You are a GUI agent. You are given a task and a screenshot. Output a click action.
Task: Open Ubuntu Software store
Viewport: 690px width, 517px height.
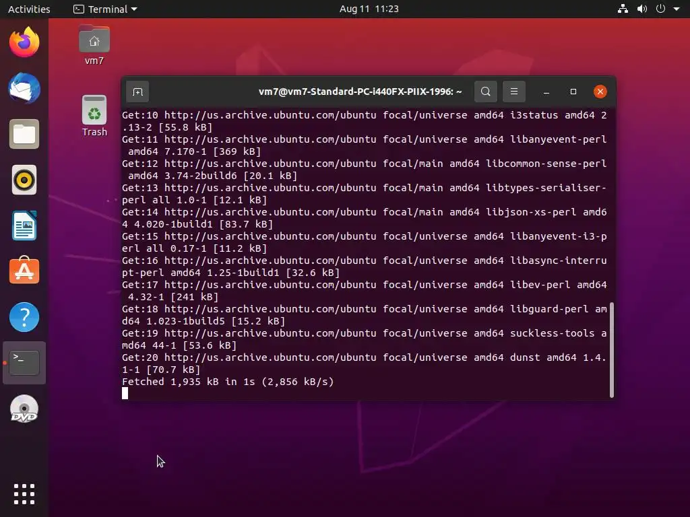24,271
